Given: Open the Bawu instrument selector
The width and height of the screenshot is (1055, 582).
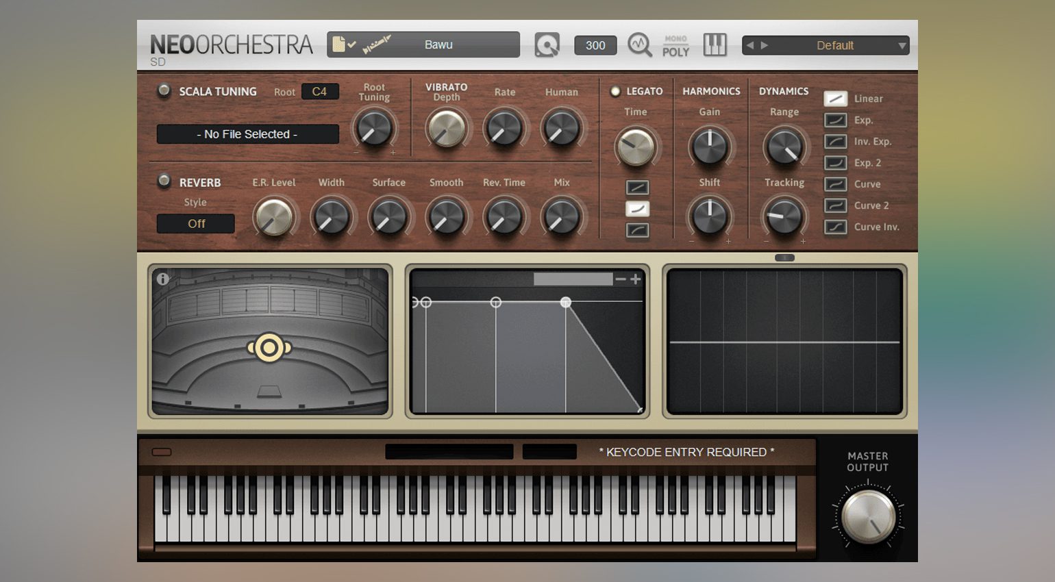Looking at the screenshot, I should pos(423,45).
